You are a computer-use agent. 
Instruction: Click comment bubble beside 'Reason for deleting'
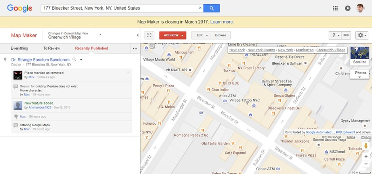tap(16, 87)
